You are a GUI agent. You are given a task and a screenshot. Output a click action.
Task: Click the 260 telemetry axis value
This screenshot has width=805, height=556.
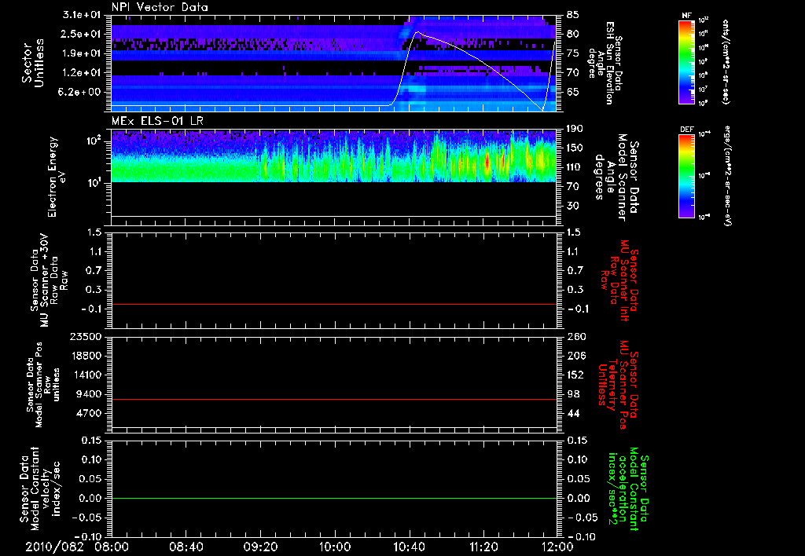point(577,336)
